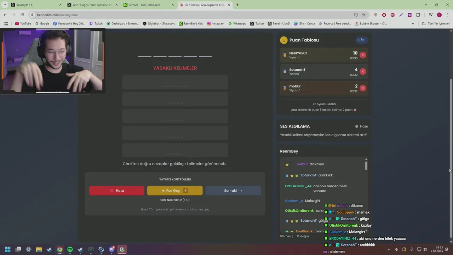Open the Windows Start menu

tap(8, 249)
